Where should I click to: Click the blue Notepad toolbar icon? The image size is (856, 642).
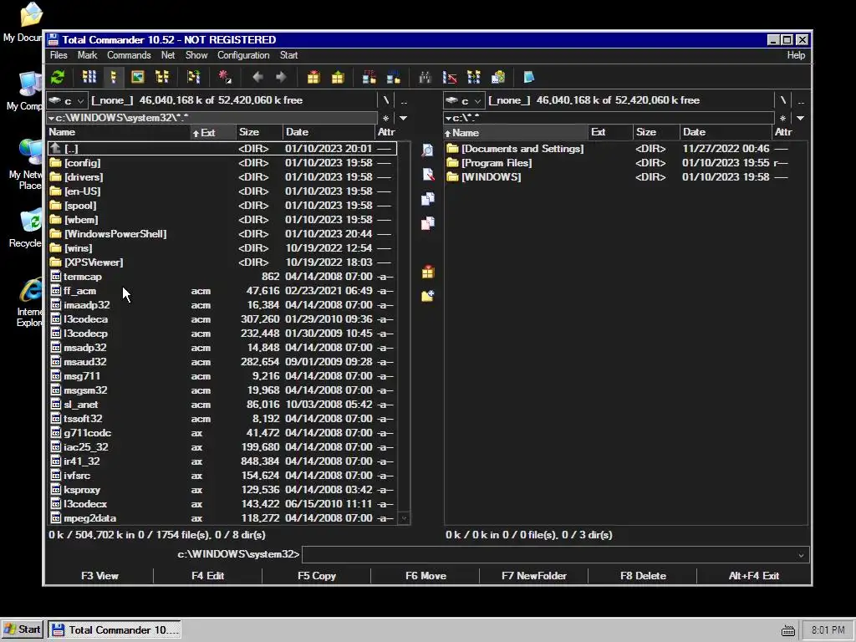click(528, 77)
